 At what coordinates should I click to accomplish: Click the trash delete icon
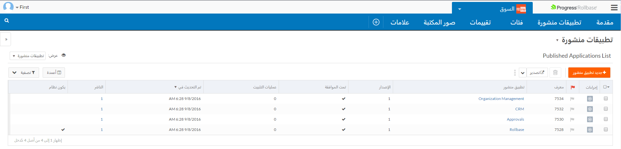tap(555, 73)
